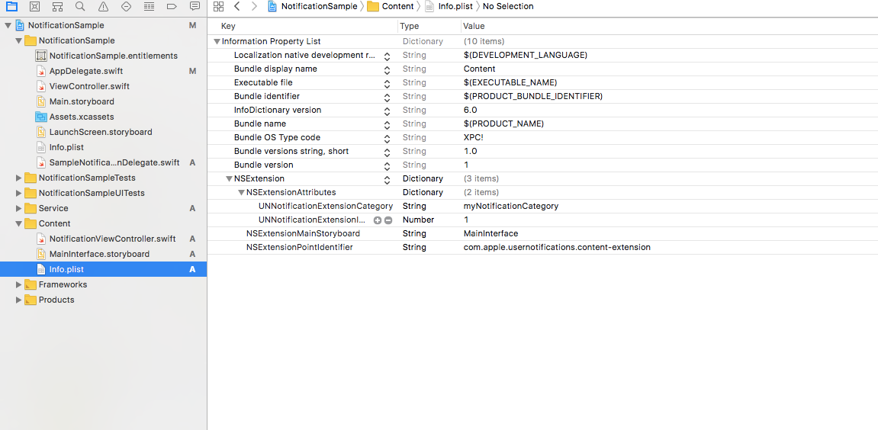The height and width of the screenshot is (430, 878).
Task: Select NotificationSample project in jump bar
Action: (313, 7)
